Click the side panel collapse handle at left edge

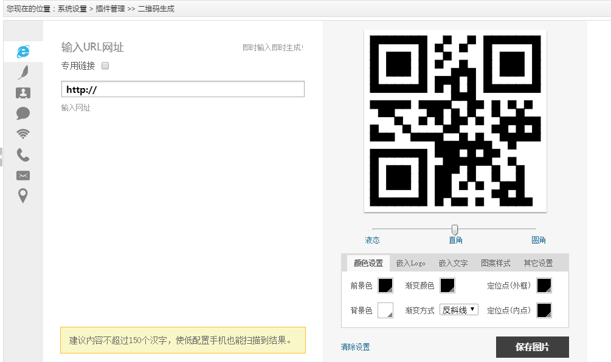click(x=1, y=157)
